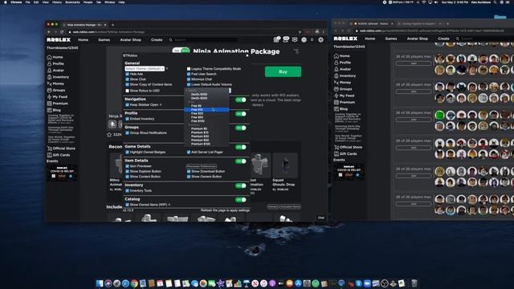Viewport: 514px width, 289px height.
Task: Open the Squad Ghouls: Drop item thumbnail
Action: point(285,165)
